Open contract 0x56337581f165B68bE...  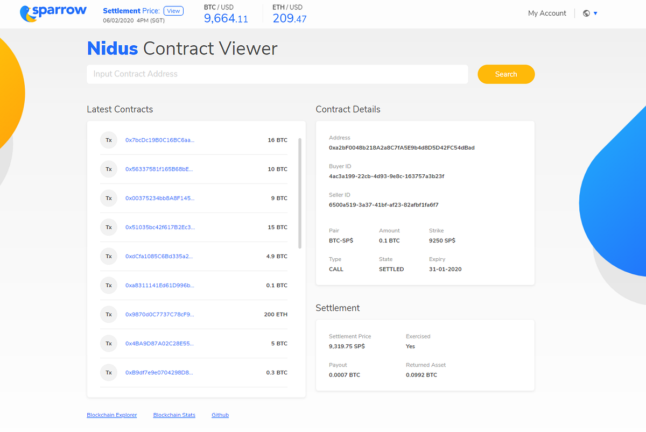click(x=159, y=169)
